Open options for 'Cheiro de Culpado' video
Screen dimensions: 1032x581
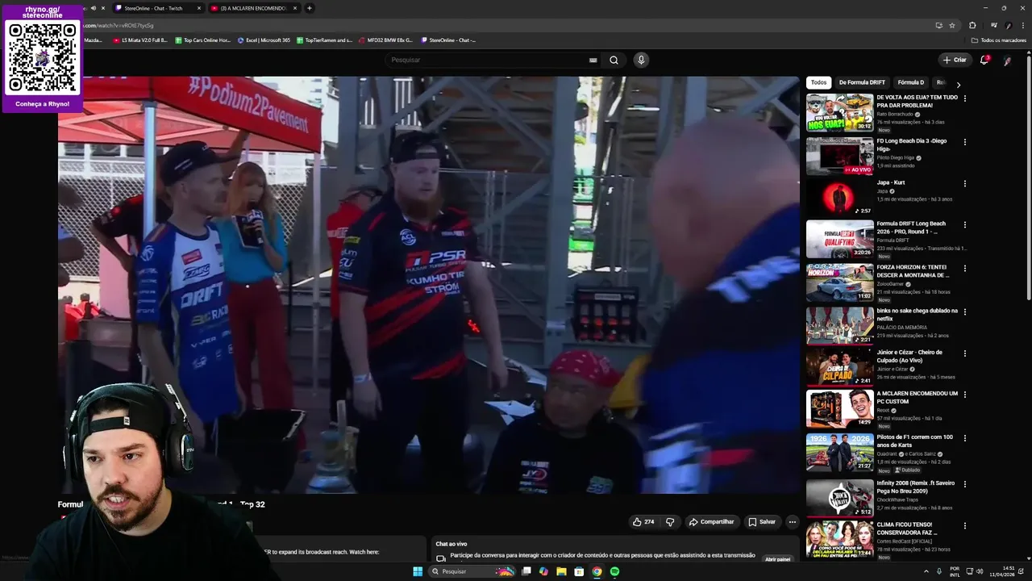[964, 353]
